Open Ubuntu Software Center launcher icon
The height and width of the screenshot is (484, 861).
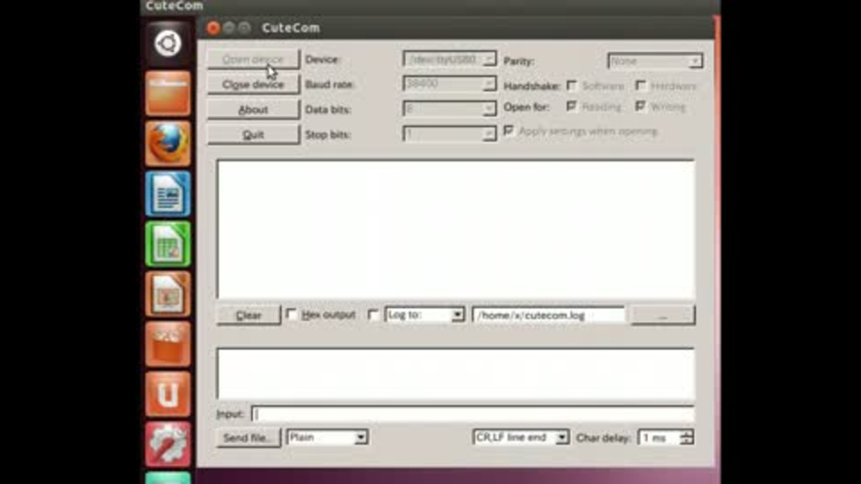coord(168,344)
